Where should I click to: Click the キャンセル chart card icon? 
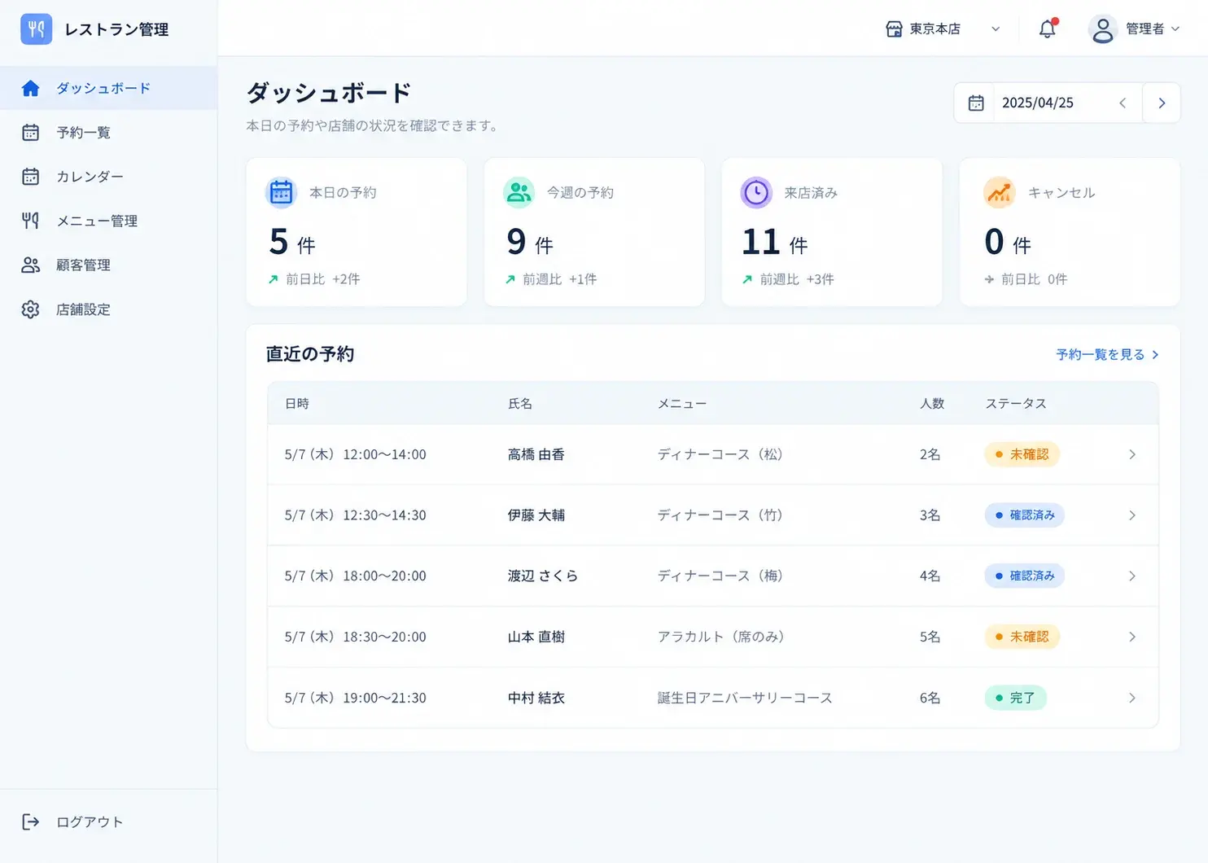click(x=1000, y=193)
